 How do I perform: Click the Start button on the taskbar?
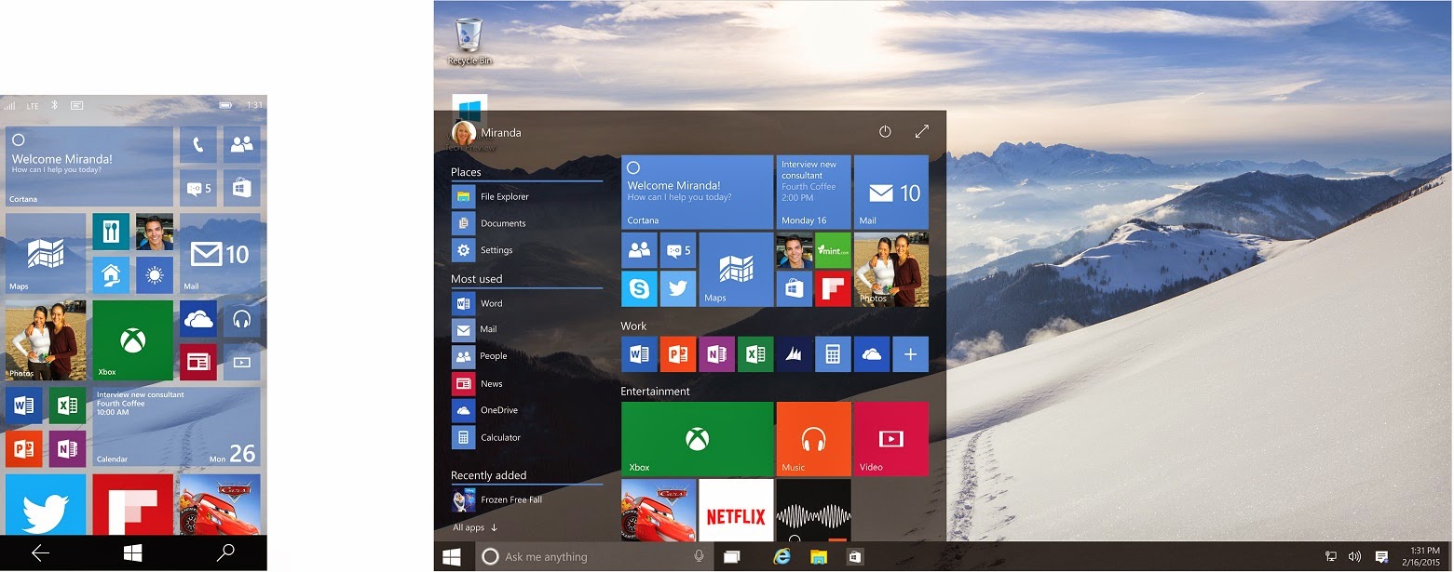[x=452, y=556]
